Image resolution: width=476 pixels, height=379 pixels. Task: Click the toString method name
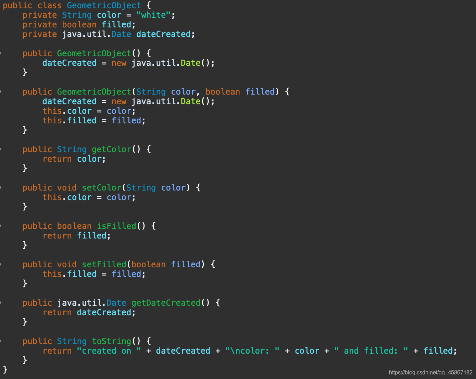point(112,341)
